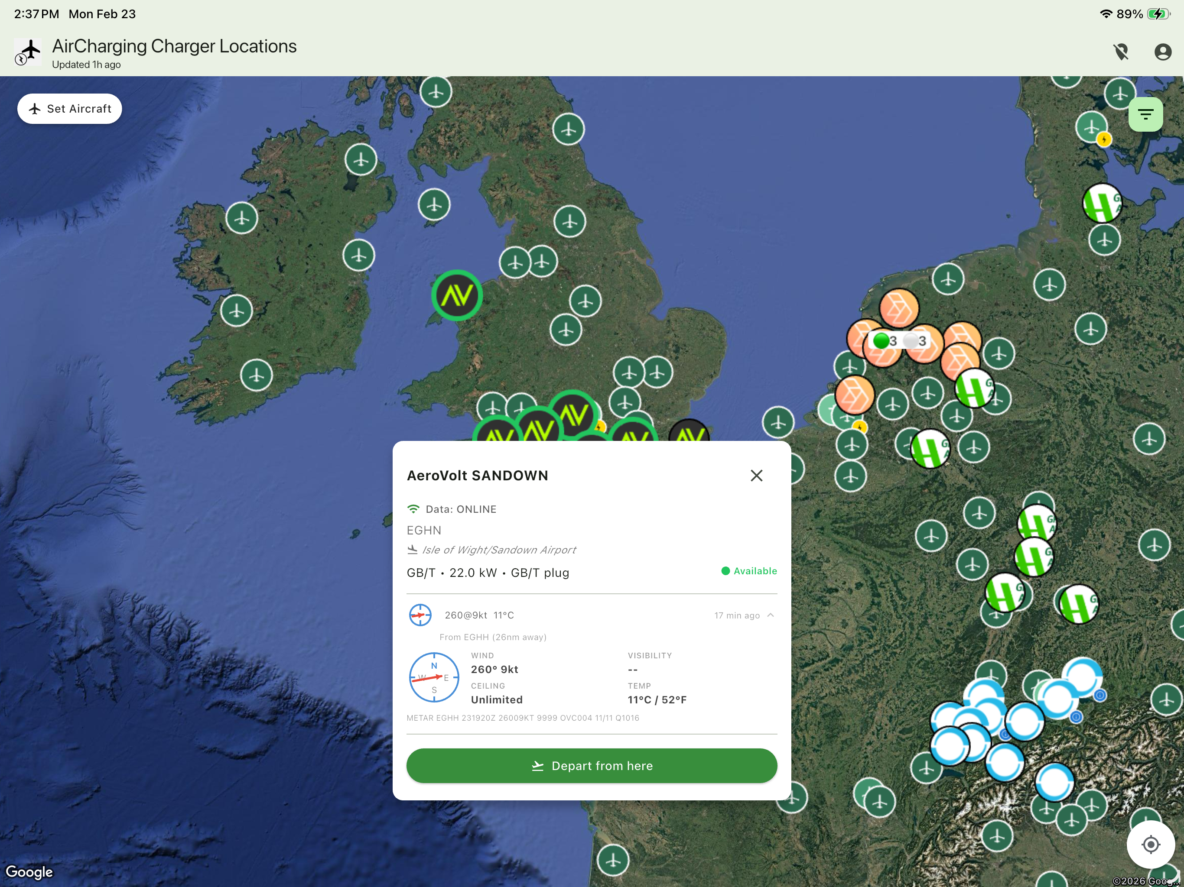This screenshot has width=1184, height=887.
Task: Click the AeroVolt SANDOWN card title
Action: pyautogui.click(x=478, y=476)
